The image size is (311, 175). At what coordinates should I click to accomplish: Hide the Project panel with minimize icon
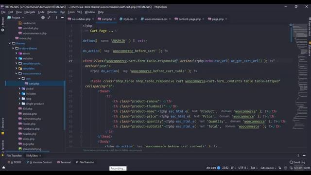coord(62,17)
